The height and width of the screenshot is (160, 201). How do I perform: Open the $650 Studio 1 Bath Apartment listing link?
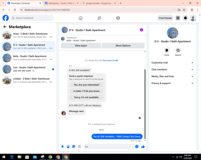click(x=81, y=40)
